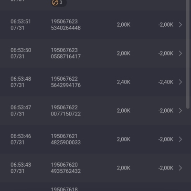191x191 pixels.
Task: Open round ID 1950676225642994176
Action: (x=66, y=82)
